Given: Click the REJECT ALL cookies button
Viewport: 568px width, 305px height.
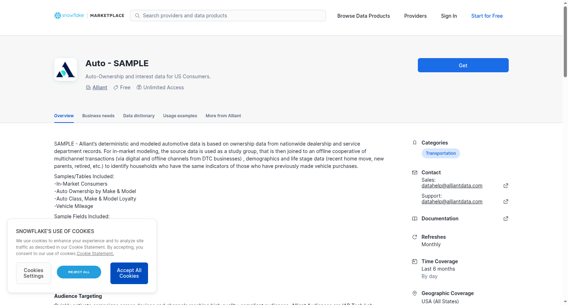Looking at the screenshot, I should tap(79, 272).
